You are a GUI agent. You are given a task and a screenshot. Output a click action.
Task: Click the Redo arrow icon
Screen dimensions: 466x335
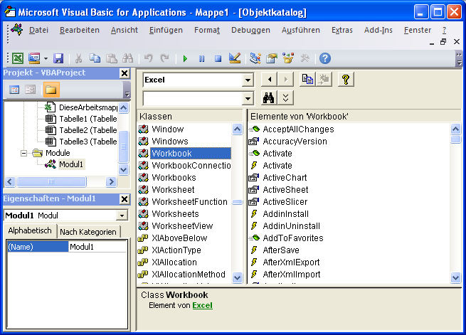tap(164, 58)
